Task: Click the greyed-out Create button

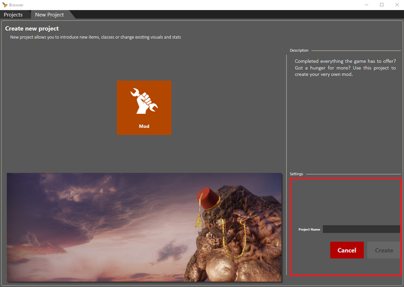Action: [x=384, y=250]
